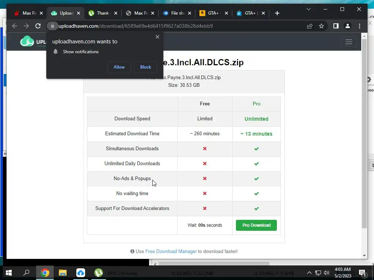Allow notifications from uploadhaven.com

coord(119,67)
